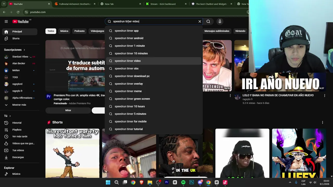Select the 'Nintendo' filter chip
Viewport: 333px width, 187px height.
pyautogui.click(x=240, y=31)
